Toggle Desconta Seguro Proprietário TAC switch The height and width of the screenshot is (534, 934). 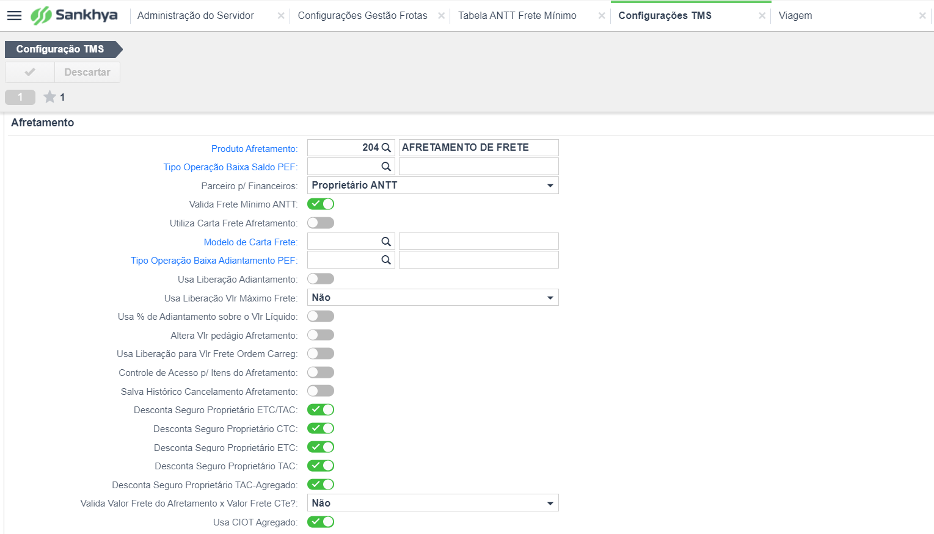click(x=321, y=466)
